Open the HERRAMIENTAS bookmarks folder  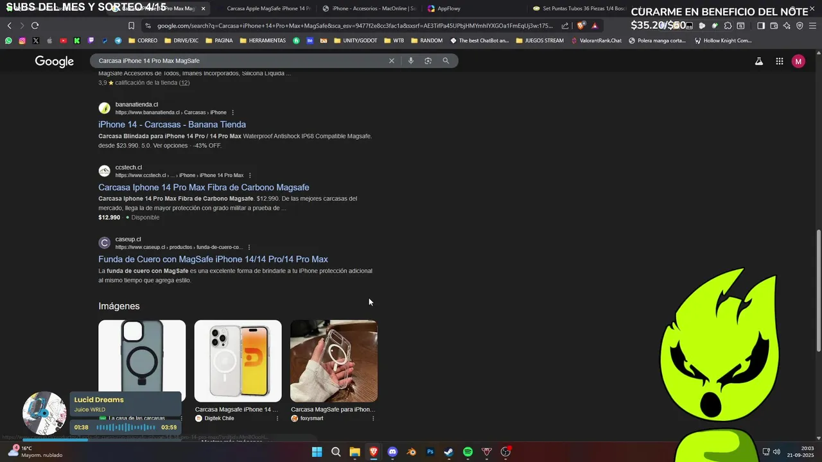(x=263, y=40)
